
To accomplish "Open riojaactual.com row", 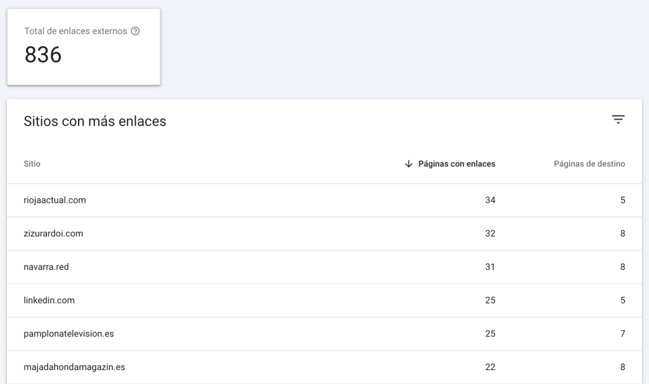I will point(324,200).
